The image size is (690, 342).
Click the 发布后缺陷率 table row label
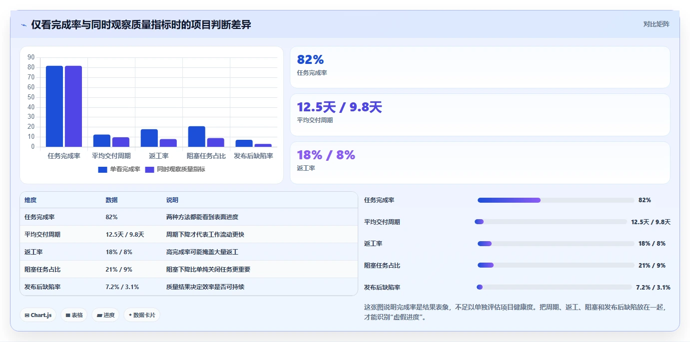(x=42, y=287)
